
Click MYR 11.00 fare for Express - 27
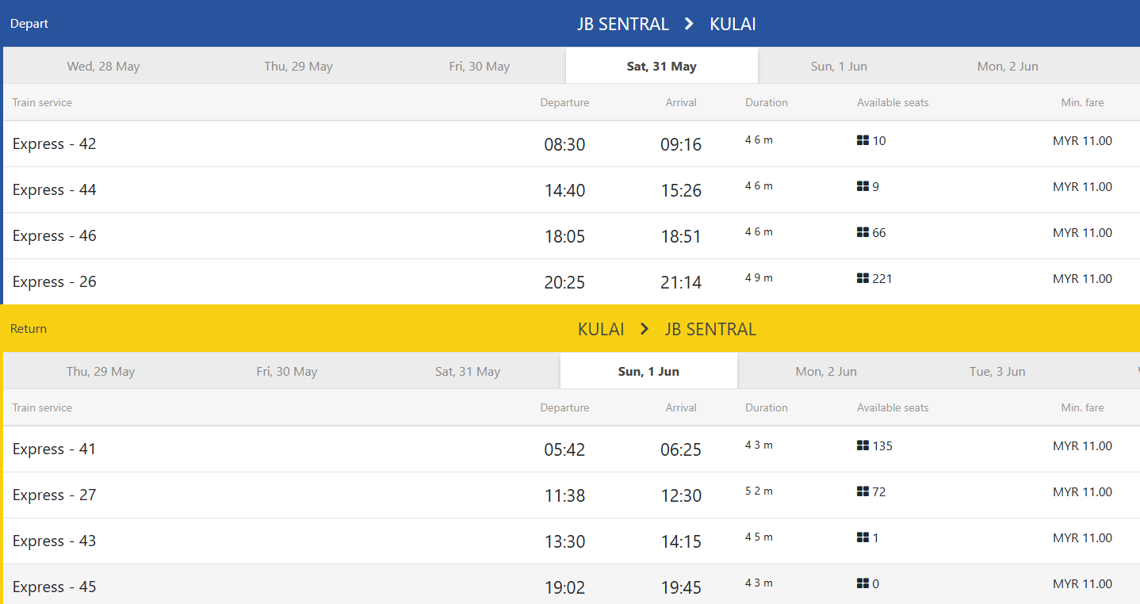point(1082,492)
